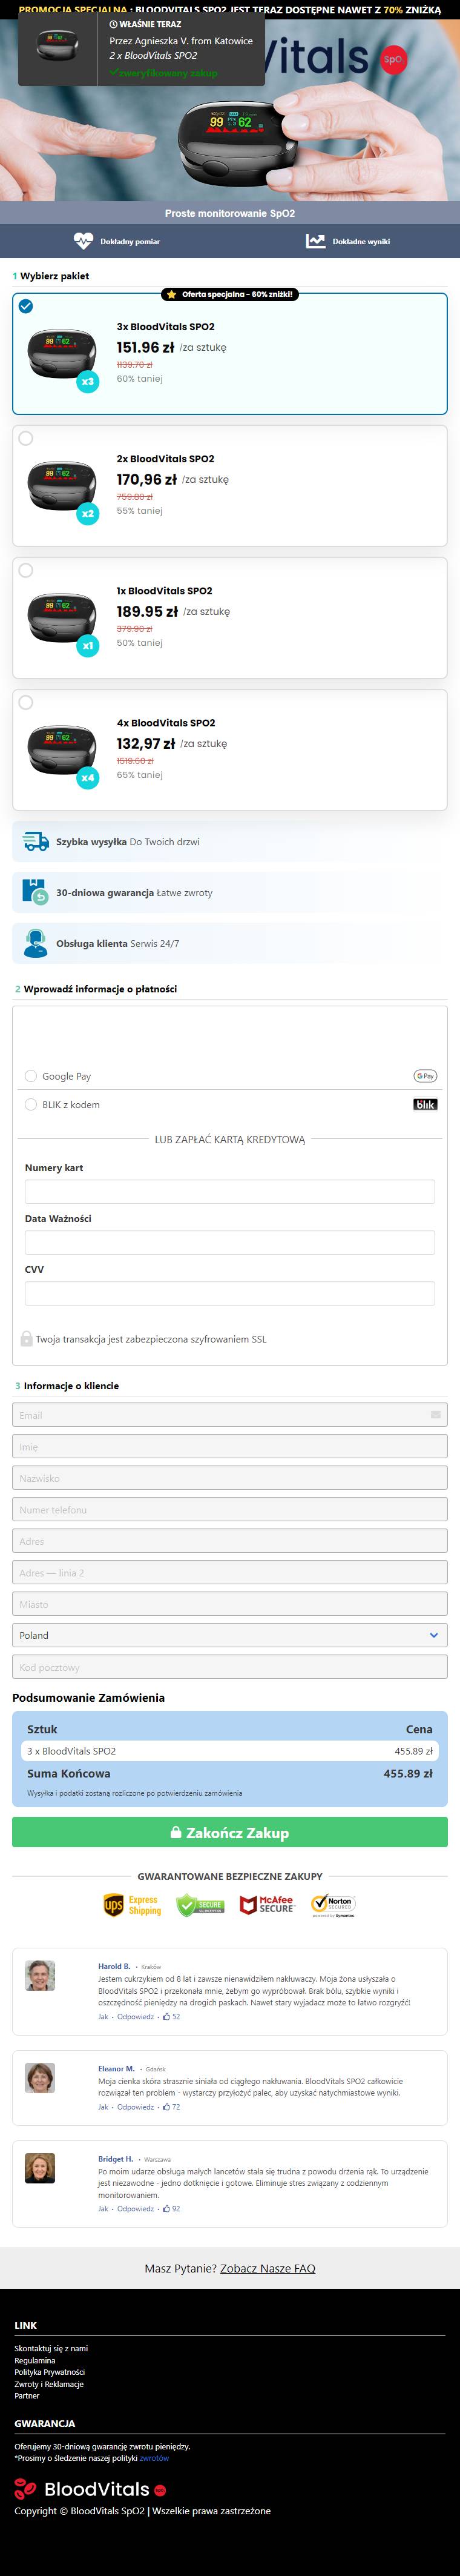Click the Email input field
This screenshot has width=460, height=2576.
click(x=229, y=1415)
